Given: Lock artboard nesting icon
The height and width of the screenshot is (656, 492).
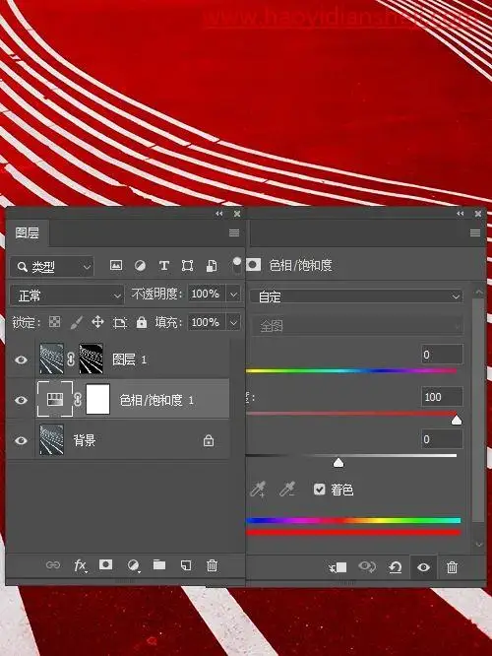Looking at the screenshot, I should point(120,322).
